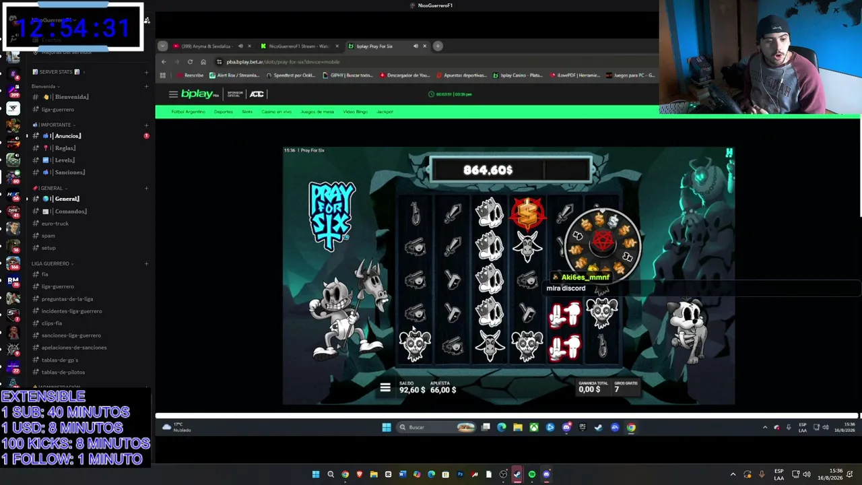Viewport: 862px width, 485px height.
Task: Collapse the IMPORTANTE category
Action: click(x=54, y=125)
